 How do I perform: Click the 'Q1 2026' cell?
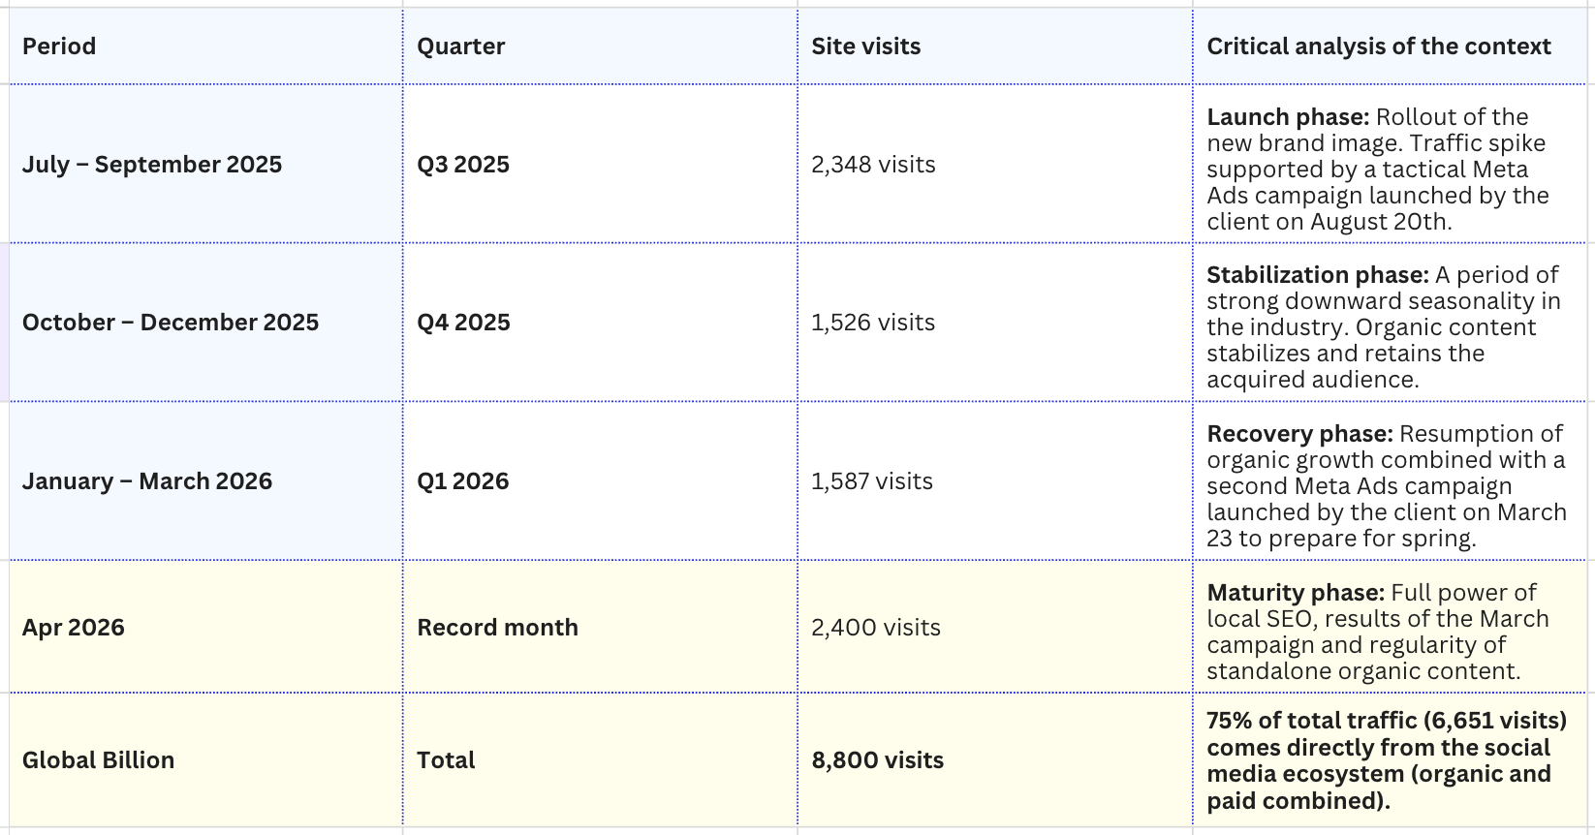(600, 481)
